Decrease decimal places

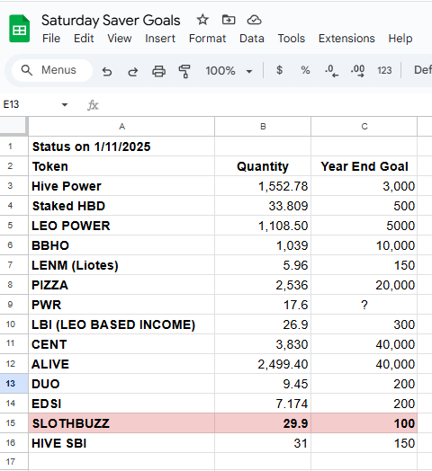pyautogui.click(x=331, y=71)
